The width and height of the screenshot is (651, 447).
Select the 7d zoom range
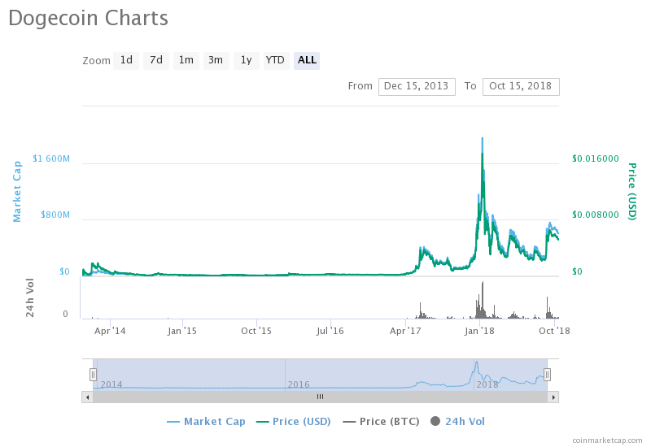pyautogui.click(x=156, y=60)
